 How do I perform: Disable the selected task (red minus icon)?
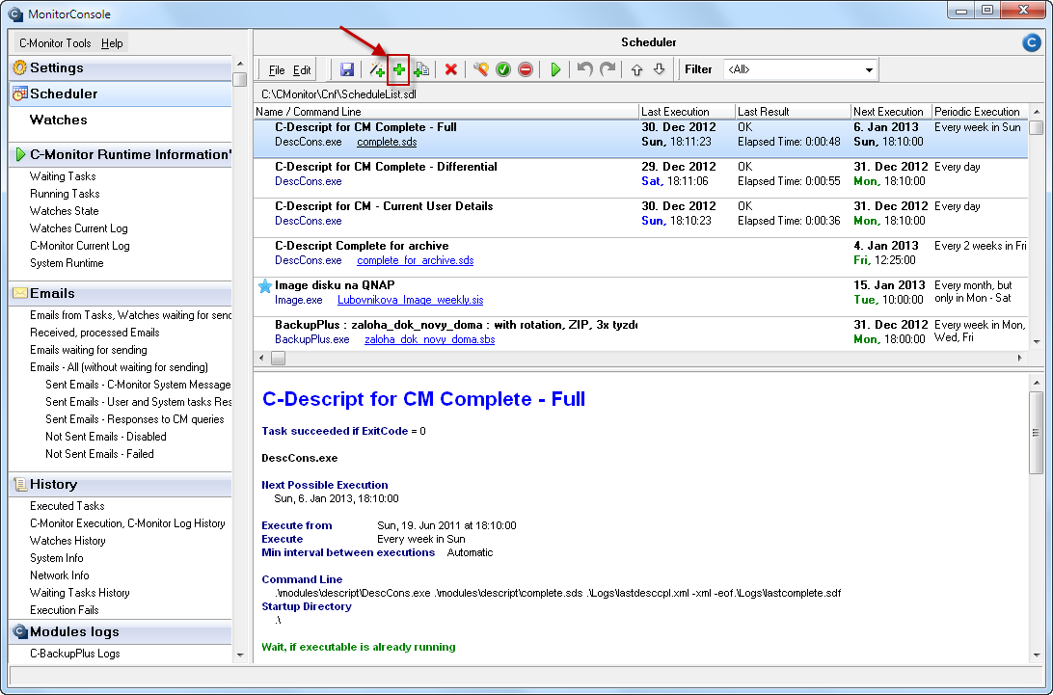(526, 69)
